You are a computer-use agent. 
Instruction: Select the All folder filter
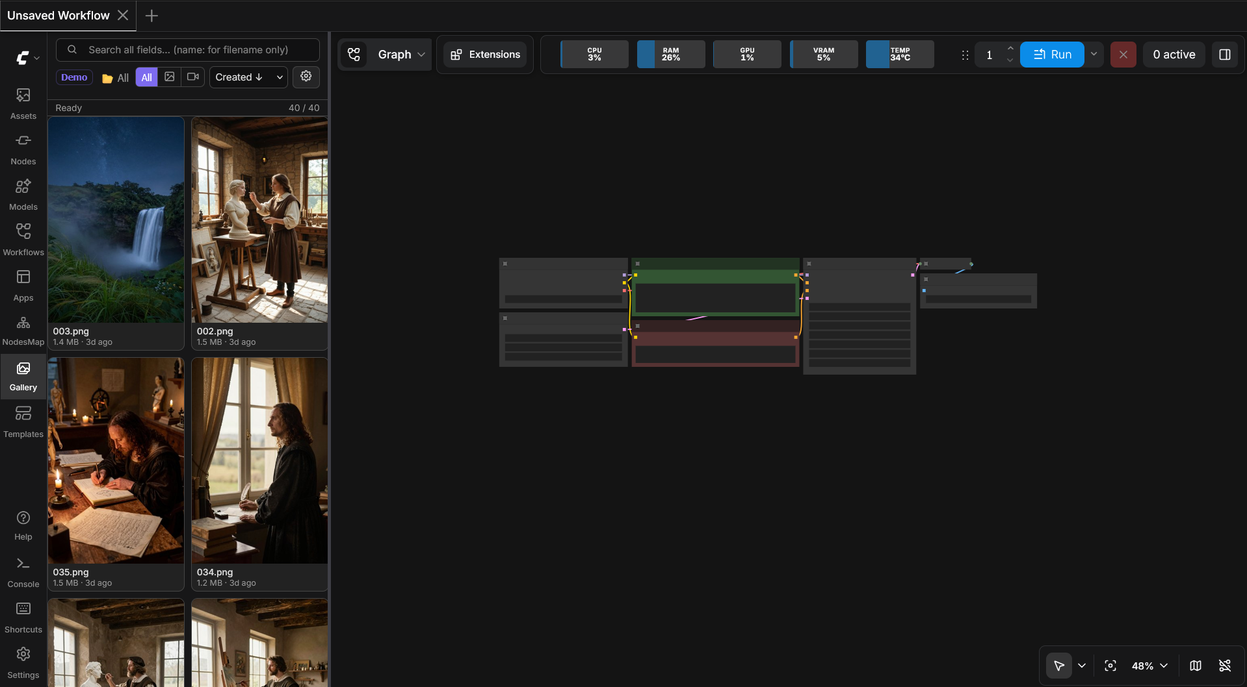116,78
